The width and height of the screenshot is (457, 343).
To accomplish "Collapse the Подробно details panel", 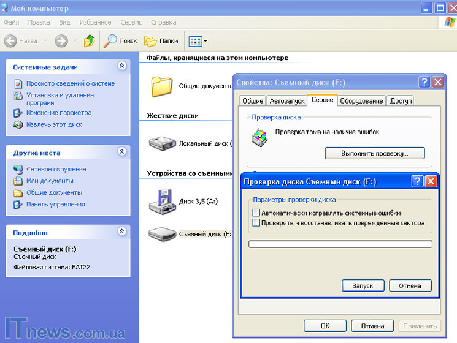I will pyautogui.click(x=121, y=232).
